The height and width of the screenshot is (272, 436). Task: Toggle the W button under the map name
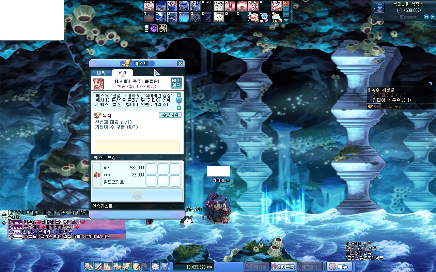[426, 17]
